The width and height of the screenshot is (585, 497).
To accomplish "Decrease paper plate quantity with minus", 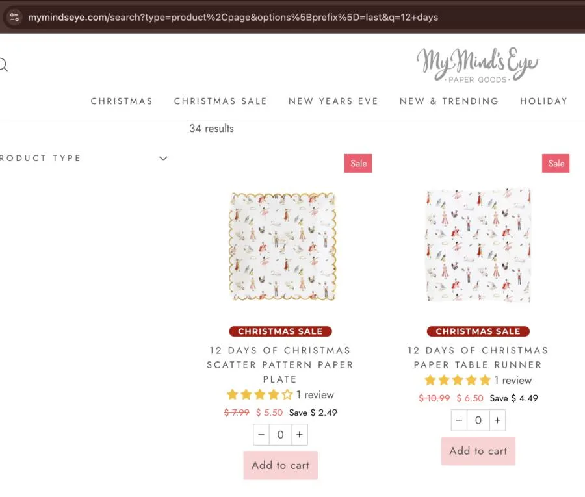I will point(261,435).
